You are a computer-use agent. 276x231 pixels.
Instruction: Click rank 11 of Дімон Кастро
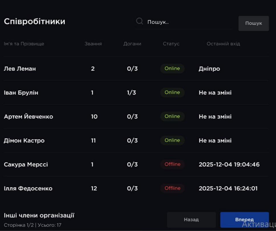tap(93, 141)
